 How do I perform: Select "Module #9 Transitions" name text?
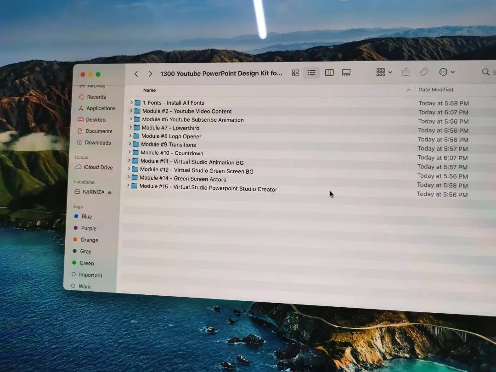(x=168, y=145)
